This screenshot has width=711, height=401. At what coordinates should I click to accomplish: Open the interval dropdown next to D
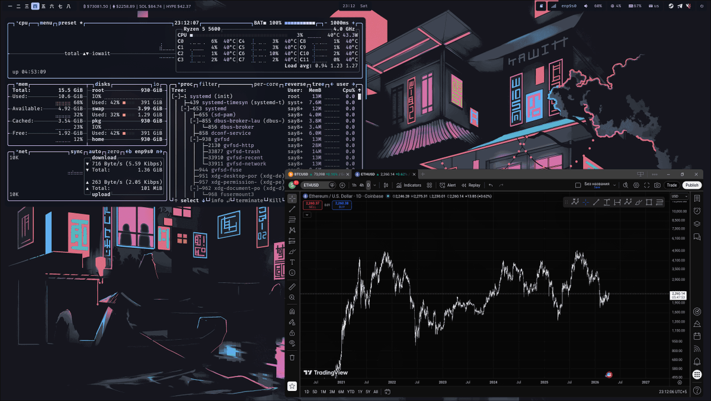[x=374, y=185]
